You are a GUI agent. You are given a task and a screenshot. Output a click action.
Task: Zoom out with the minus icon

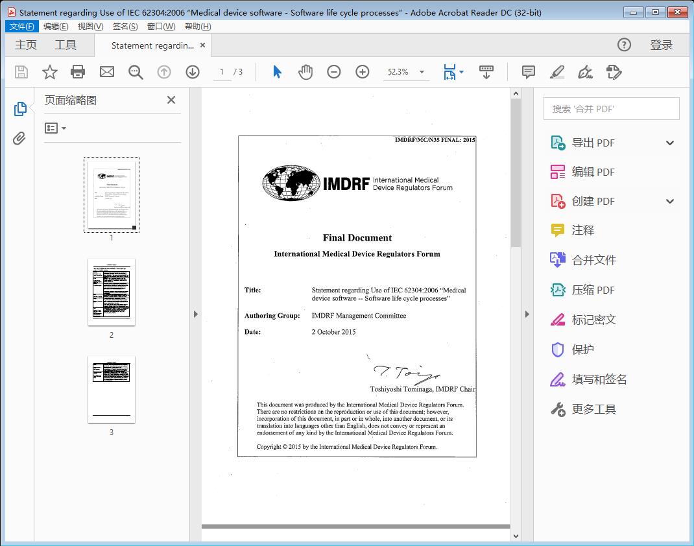click(x=334, y=72)
